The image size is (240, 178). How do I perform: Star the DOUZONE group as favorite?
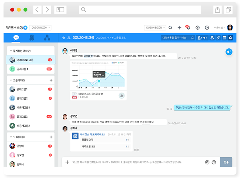(x=64, y=38)
